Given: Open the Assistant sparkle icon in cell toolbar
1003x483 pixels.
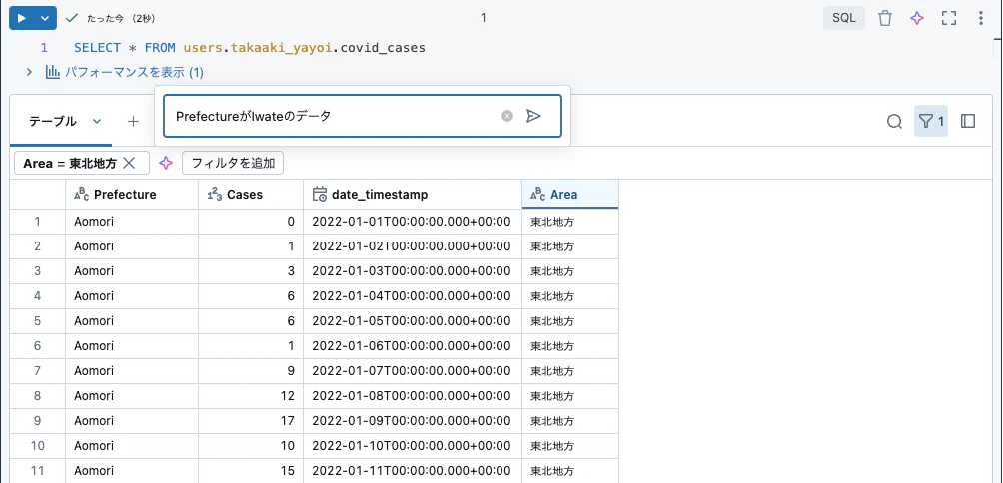Looking at the screenshot, I should pyautogui.click(x=917, y=19).
